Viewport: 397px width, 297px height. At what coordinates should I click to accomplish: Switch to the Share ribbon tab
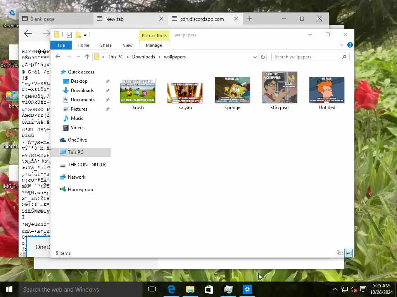(106, 45)
